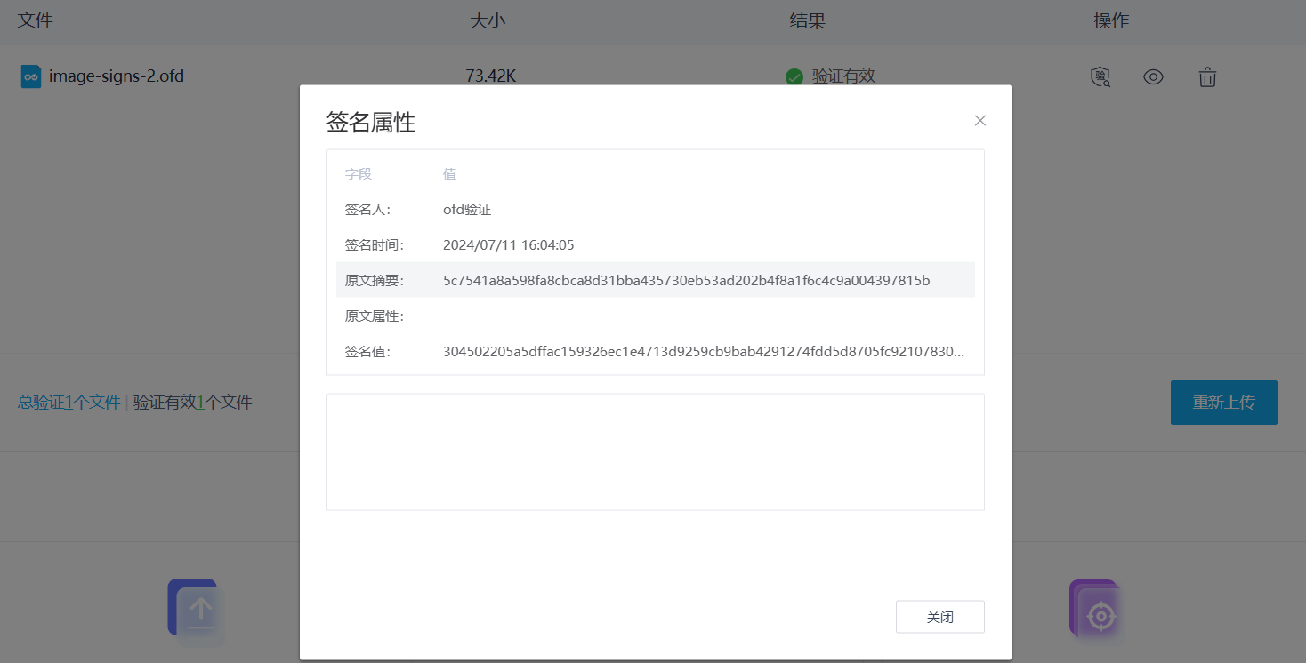Select the purple upload icon at lower left
This screenshot has height=663, width=1306.
click(195, 611)
